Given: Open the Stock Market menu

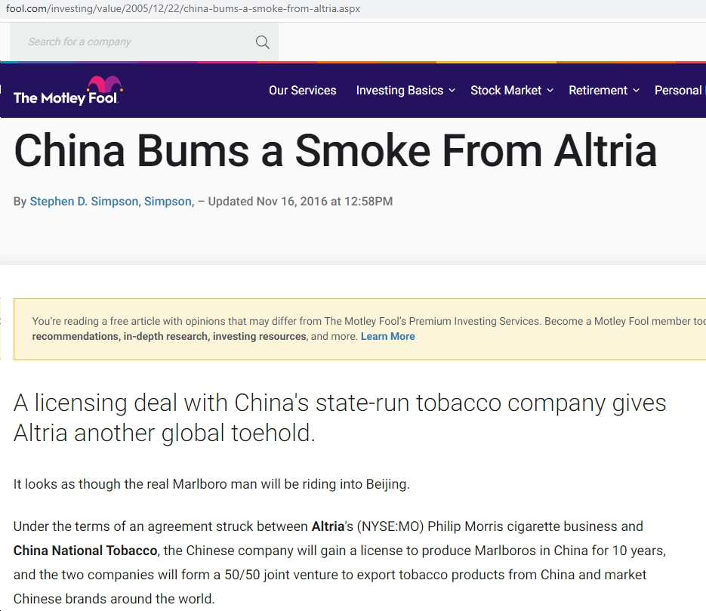Looking at the screenshot, I should point(506,91).
